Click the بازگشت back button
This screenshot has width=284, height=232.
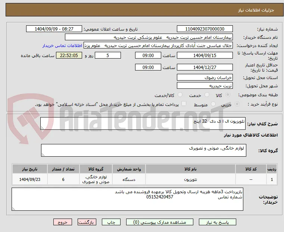(87, 222)
